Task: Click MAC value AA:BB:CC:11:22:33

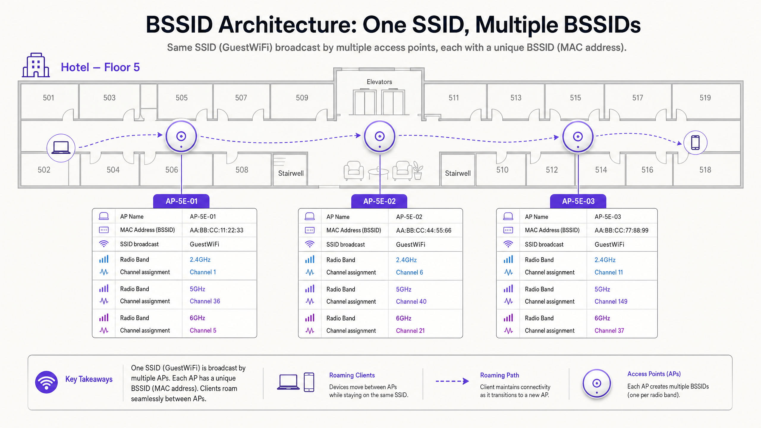Action: (216, 230)
